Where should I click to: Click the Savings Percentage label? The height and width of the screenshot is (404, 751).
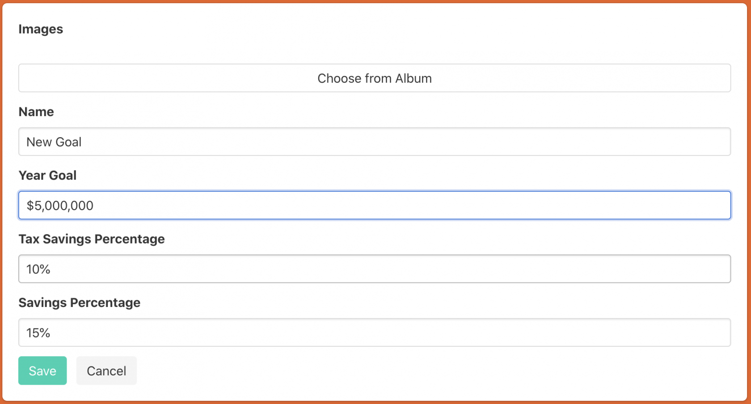tap(80, 303)
